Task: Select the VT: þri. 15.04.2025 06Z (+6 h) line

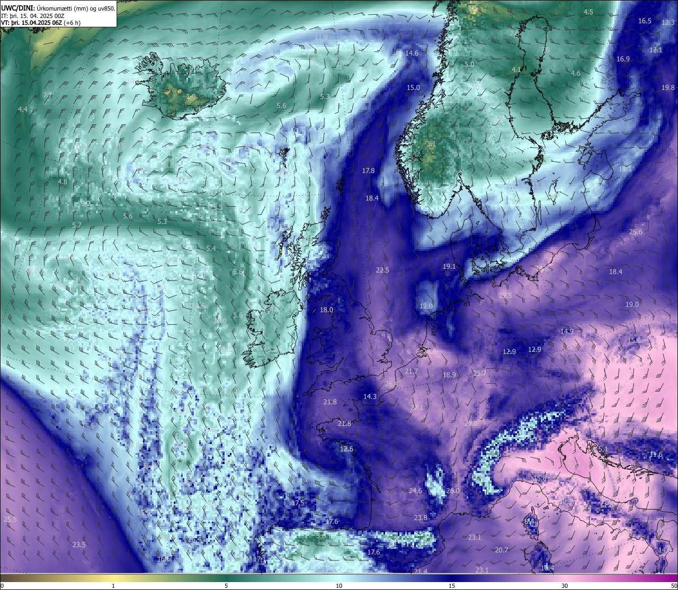Action: tap(41, 23)
